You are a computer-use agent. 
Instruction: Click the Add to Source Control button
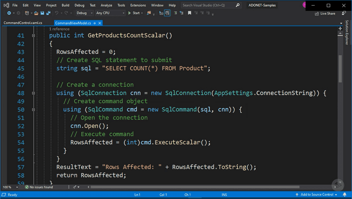pos(317,194)
